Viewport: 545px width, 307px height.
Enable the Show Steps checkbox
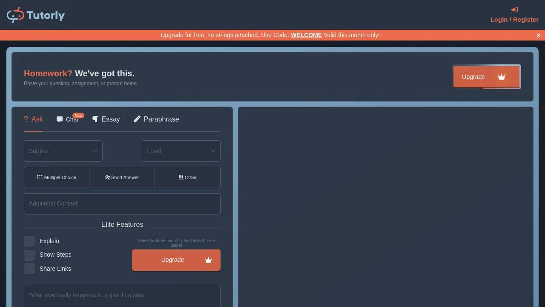click(29, 255)
